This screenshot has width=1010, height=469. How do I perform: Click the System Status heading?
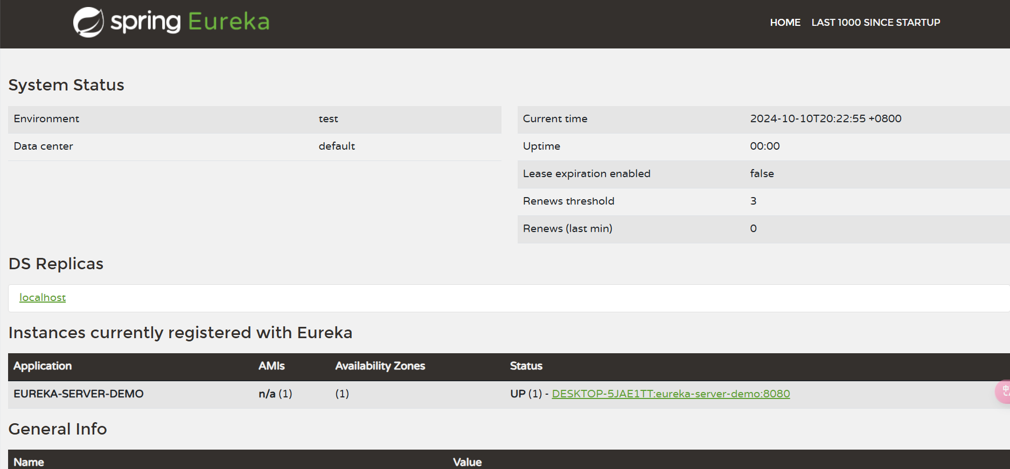point(66,85)
